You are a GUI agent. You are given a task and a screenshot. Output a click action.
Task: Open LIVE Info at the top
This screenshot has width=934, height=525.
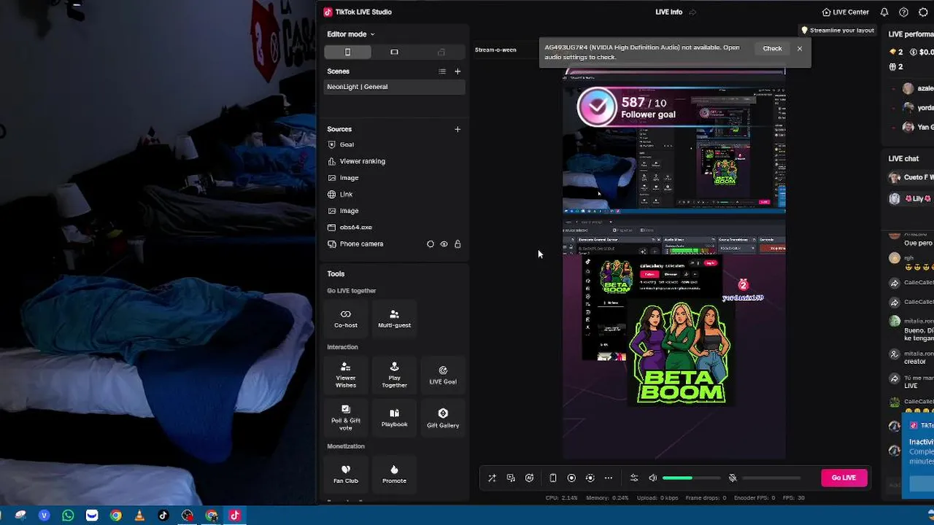point(668,12)
